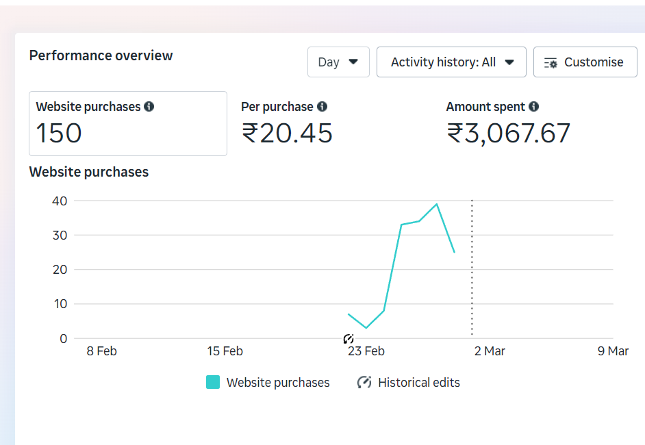Screen dimensions: 645x445
Task: Toggle Website purchases series in legend
Action: point(278,383)
